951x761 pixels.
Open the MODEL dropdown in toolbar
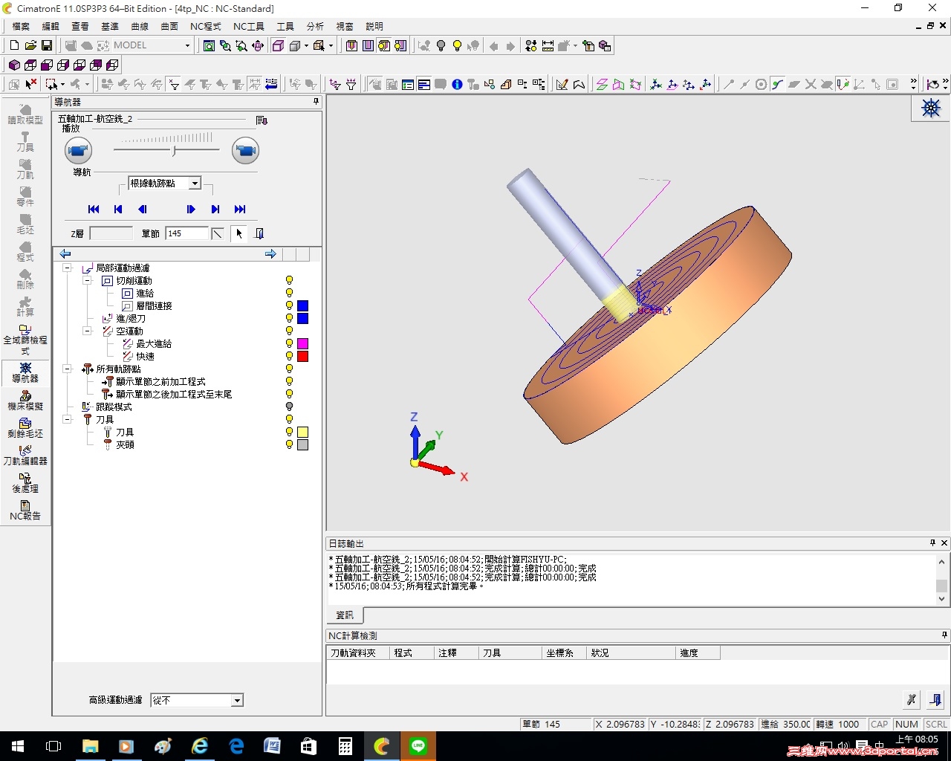[186, 45]
